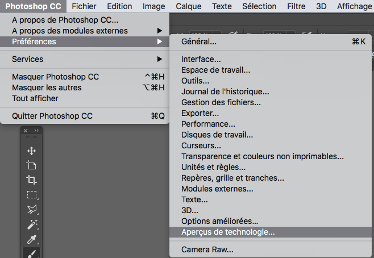Open Options améliorées... preferences
Image resolution: width=374 pixels, height=258 pixels.
point(271,221)
